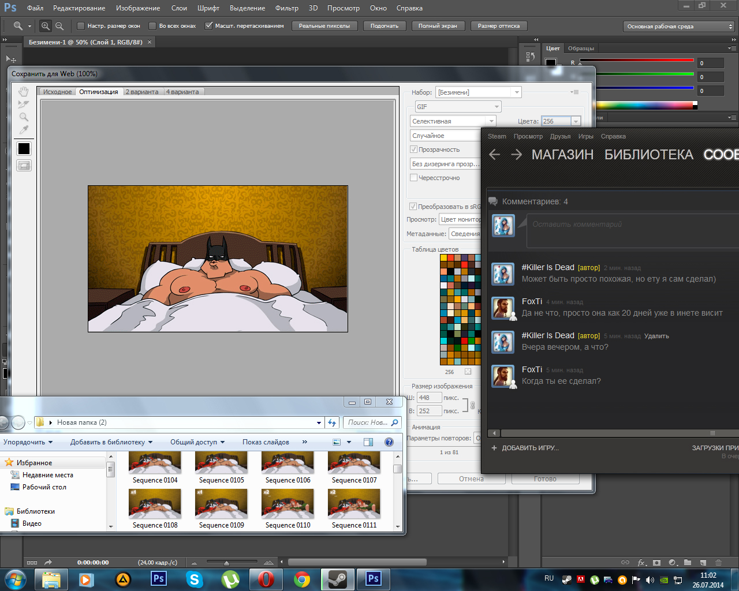This screenshot has width=739, height=591.
Task: Click the width-height constrain link icon
Action: [472, 405]
